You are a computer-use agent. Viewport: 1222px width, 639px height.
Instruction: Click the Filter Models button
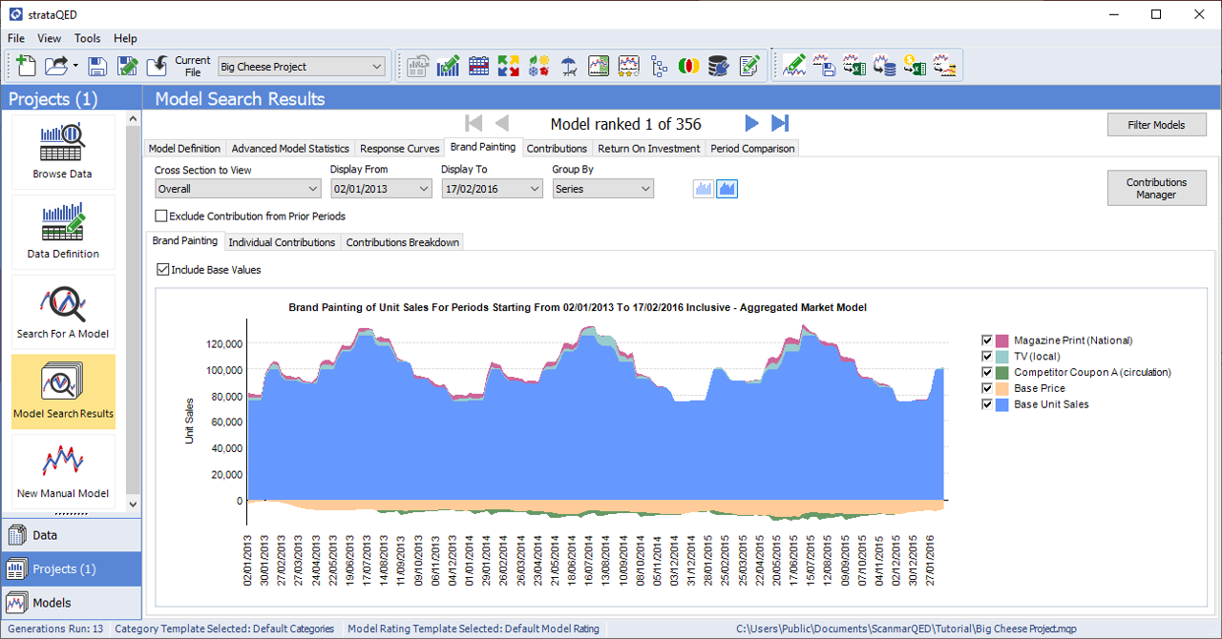click(x=1156, y=125)
